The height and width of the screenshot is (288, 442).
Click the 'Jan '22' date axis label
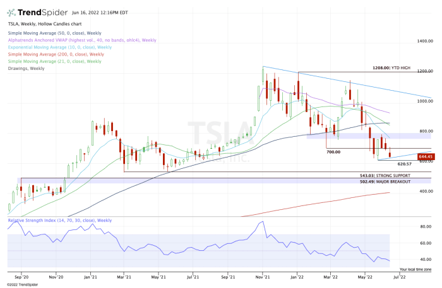tap(297, 277)
